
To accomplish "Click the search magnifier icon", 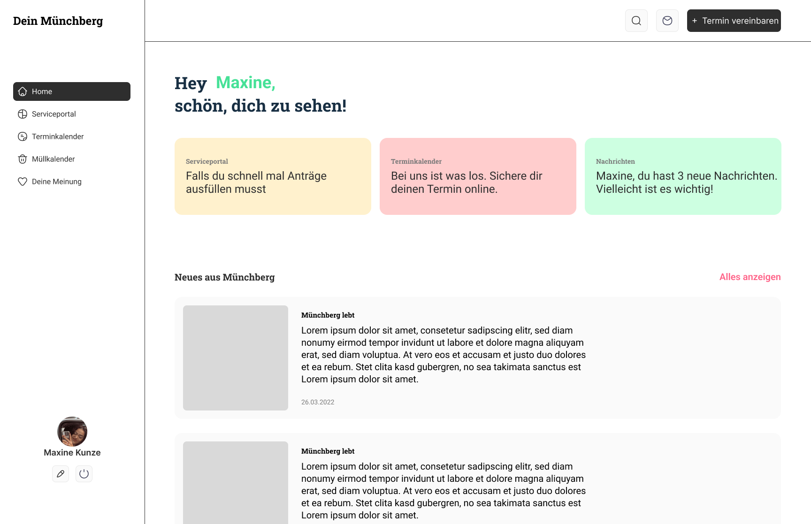I will click(636, 21).
